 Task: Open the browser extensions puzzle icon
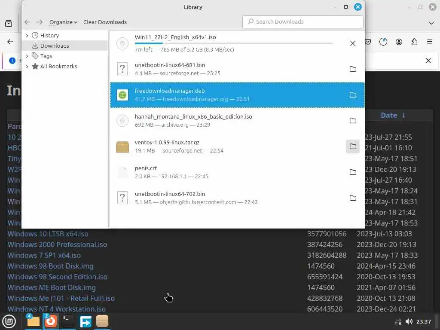pyautogui.click(x=414, y=42)
